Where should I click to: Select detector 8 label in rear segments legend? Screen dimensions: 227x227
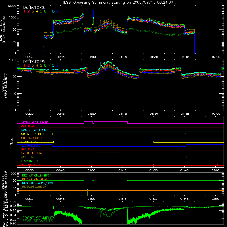[53, 66]
